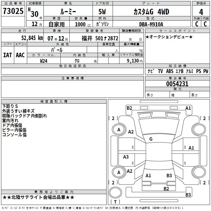Click the sales point ★オークションデビュー★
Screen dimensions: 211x211
pyautogui.click(x=169, y=37)
